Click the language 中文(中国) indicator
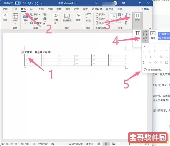The width and height of the screenshot is (170, 146). (43, 144)
